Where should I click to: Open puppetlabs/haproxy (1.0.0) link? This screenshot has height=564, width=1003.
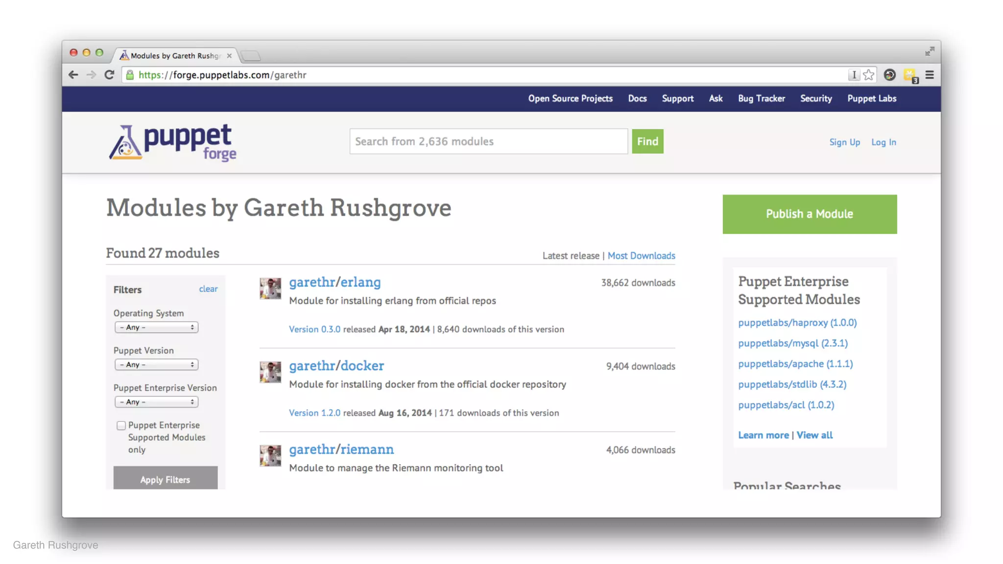click(x=797, y=323)
